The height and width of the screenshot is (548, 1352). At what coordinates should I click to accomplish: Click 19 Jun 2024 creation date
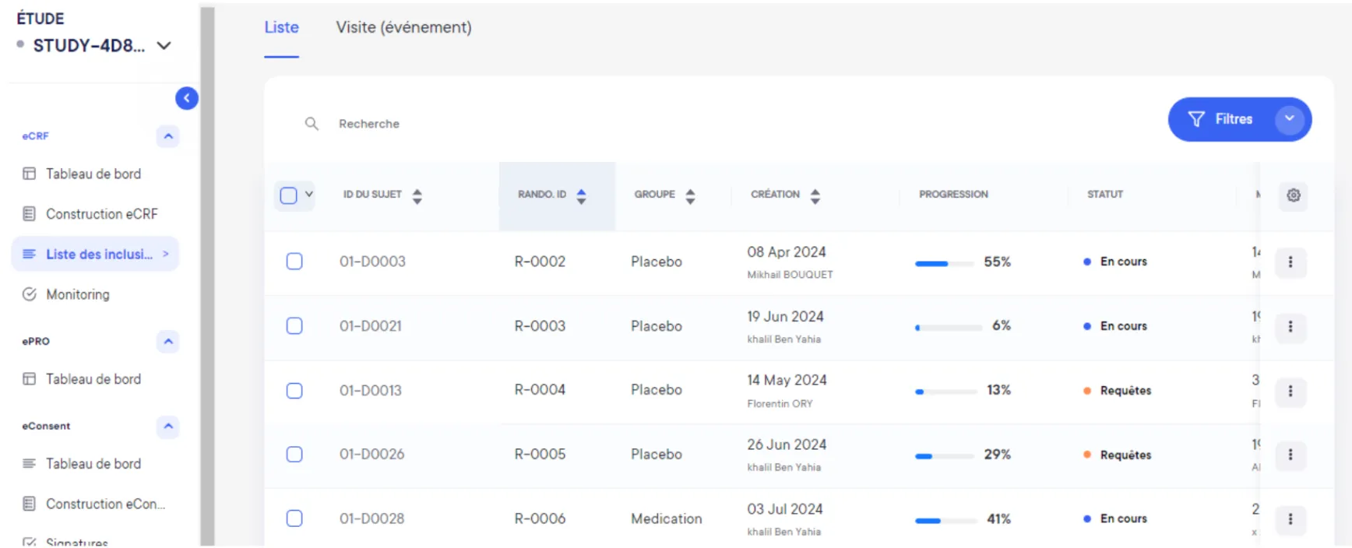[785, 317]
